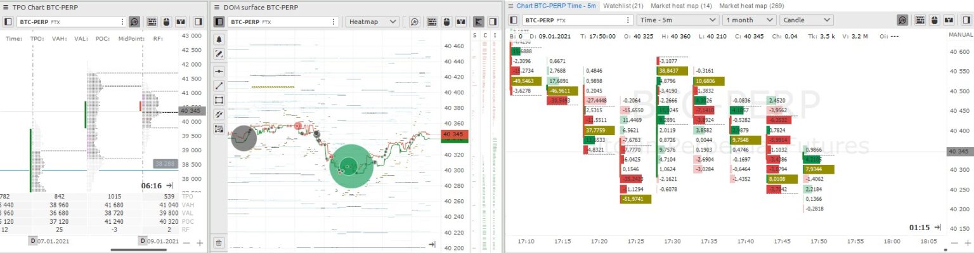The image size is (974, 253).
Task: Click the 40 345 price label on 5m chart
Action: pos(960,152)
